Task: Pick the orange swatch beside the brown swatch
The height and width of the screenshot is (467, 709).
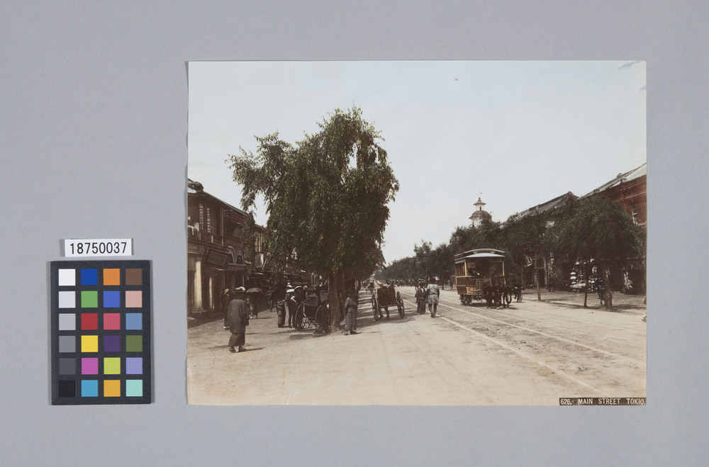Action: (x=112, y=277)
